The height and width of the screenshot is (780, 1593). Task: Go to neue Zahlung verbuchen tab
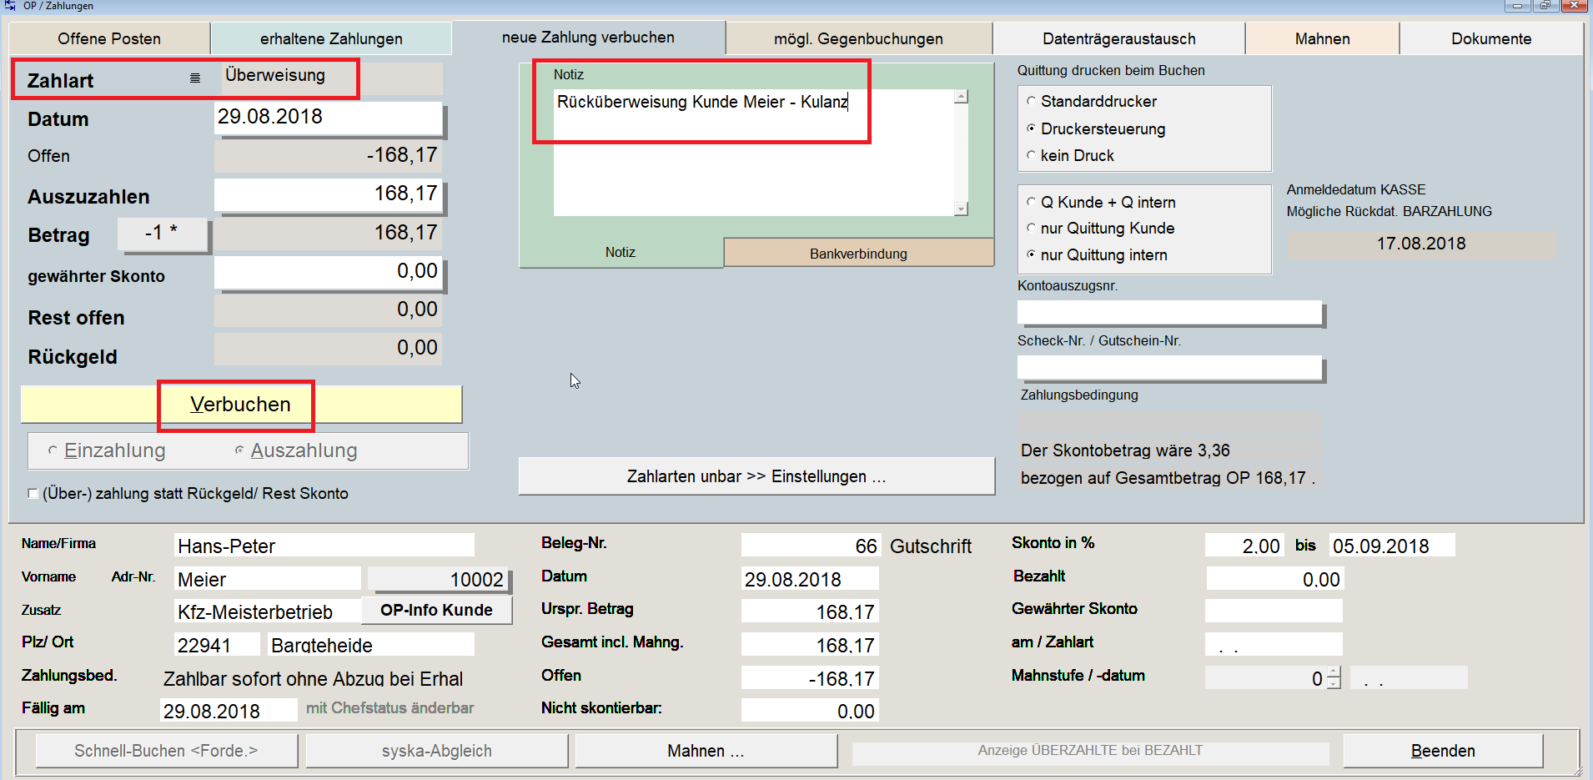click(x=588, y=38)
